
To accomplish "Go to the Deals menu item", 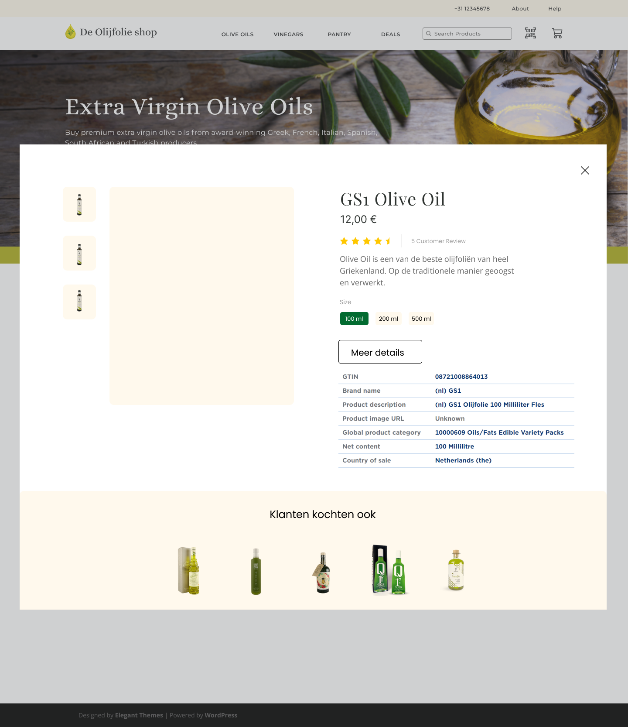I will click(x=390, y=34).
